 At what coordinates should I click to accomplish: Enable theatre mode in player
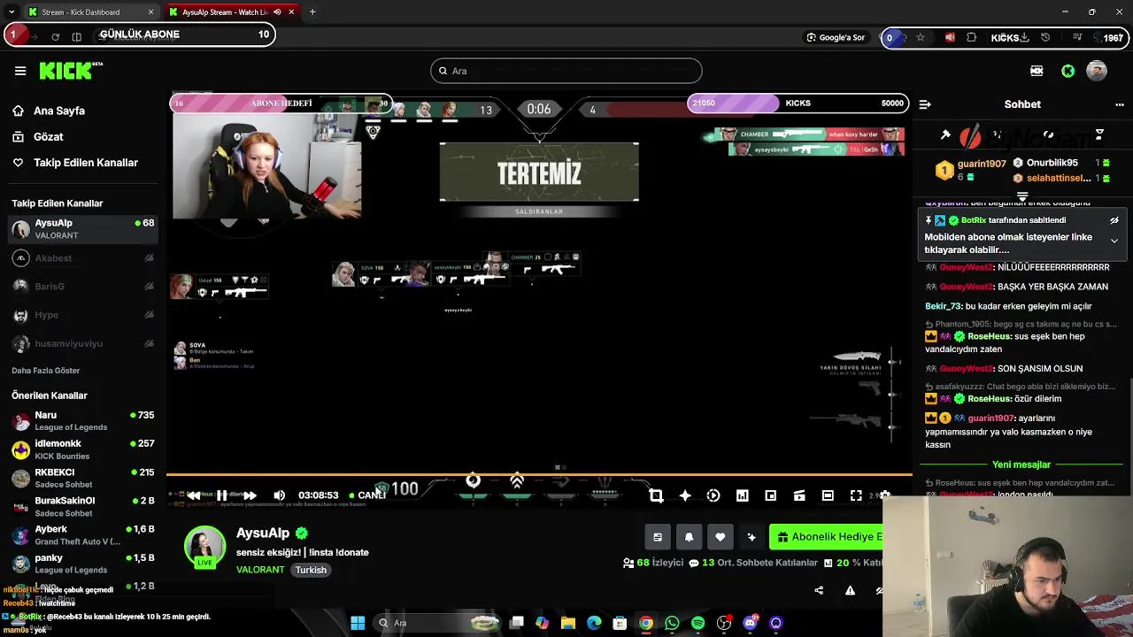[x=828, y=495]
